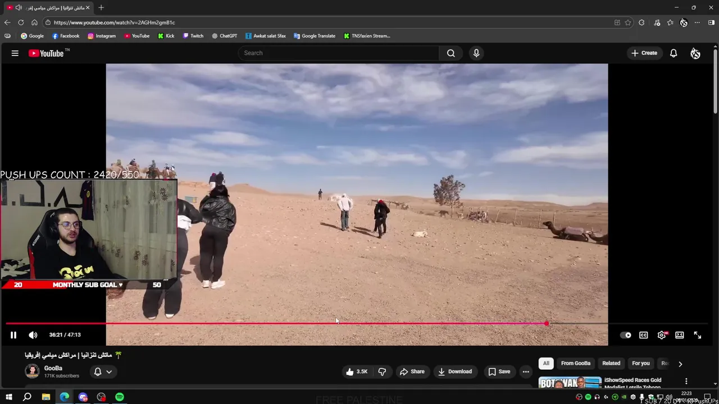Image resolution: width=719 pixels, height=404 pixels.
Task: Open the Google bookmark
Action: click(x=32, y=36)
